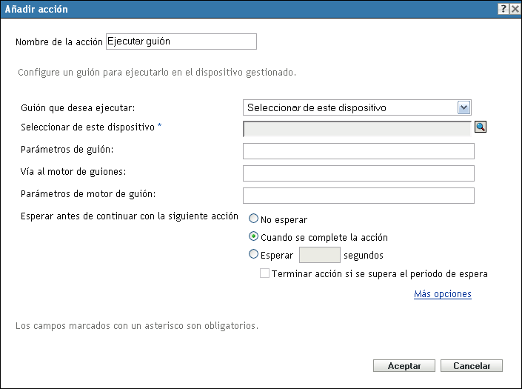The width and height of the screenshot is (522, 389).
Task: Click the Añadir acción title bar
Action: click(x=222, y=8)
